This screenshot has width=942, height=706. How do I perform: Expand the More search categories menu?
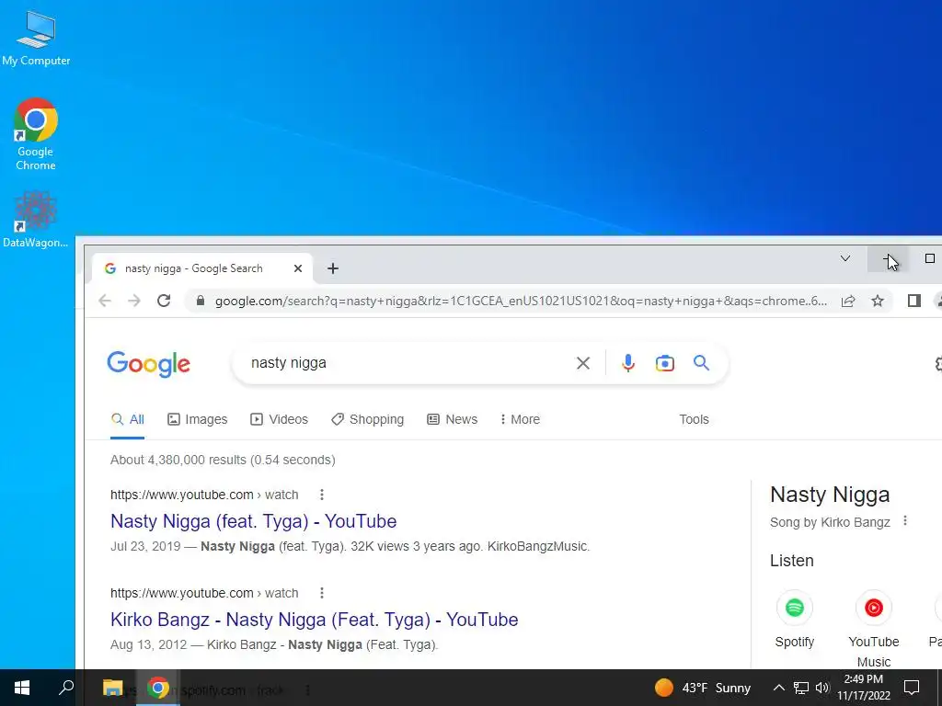coord(521,419)
